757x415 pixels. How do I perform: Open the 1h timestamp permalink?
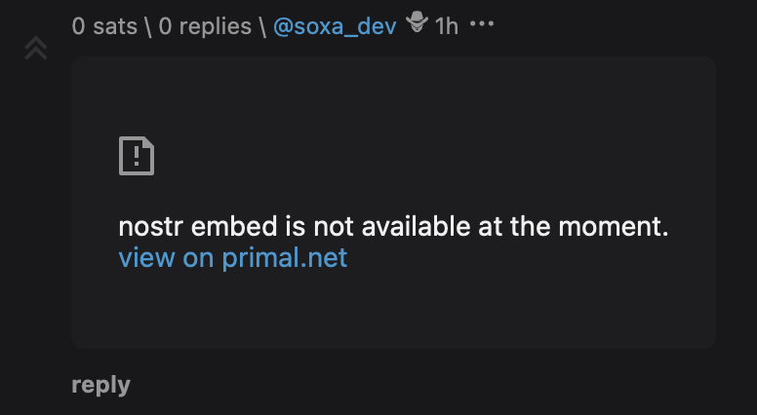pos(447,25)
